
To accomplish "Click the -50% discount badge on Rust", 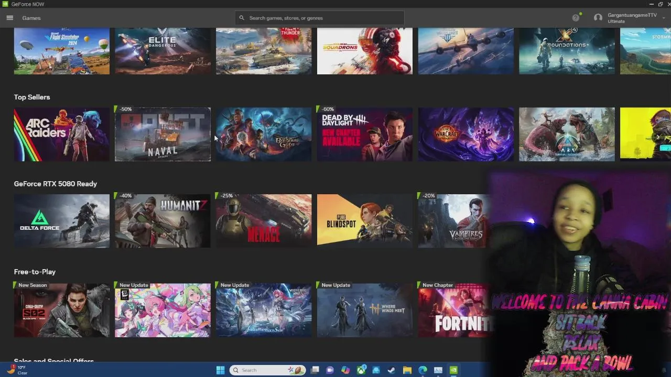I will tap(125, 109).
